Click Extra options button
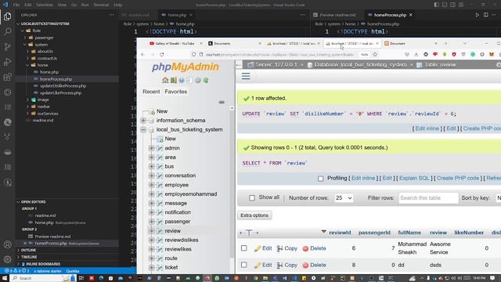 click(x=254, y=215)
